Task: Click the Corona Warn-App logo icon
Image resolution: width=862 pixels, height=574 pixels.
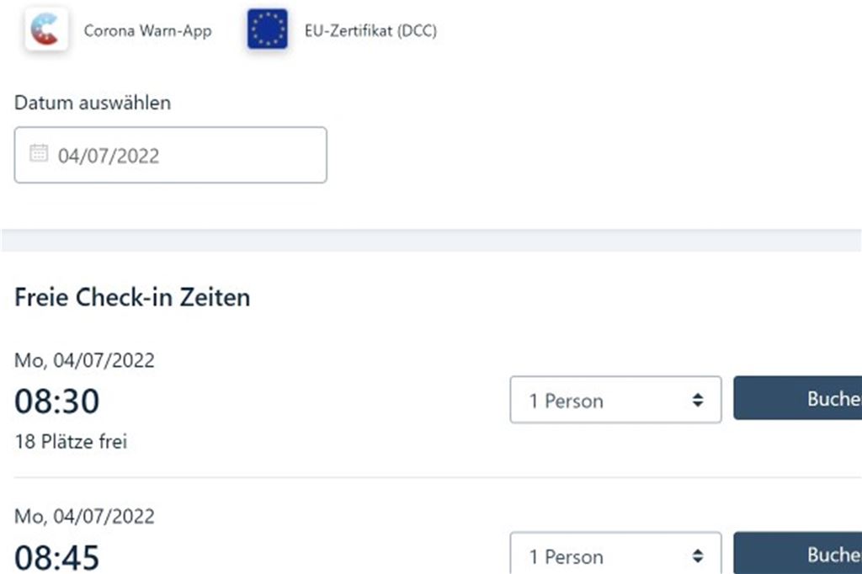Action: [47, 29]
